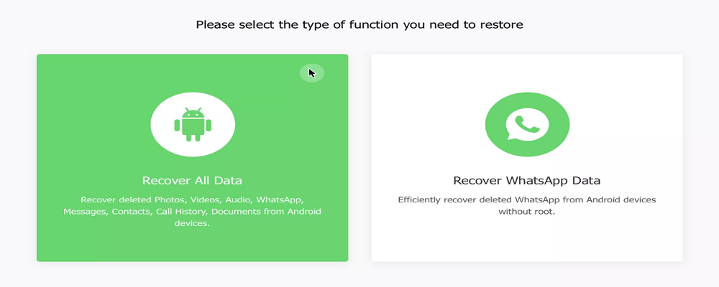Click the word "devices." in the green card
This screenshot has height=287, width=719.
pyautogui.click(x=192, y=224)
